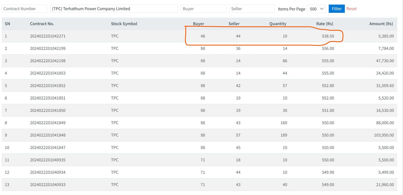Click the amount 31,509.60 cell

click(385, 85)
